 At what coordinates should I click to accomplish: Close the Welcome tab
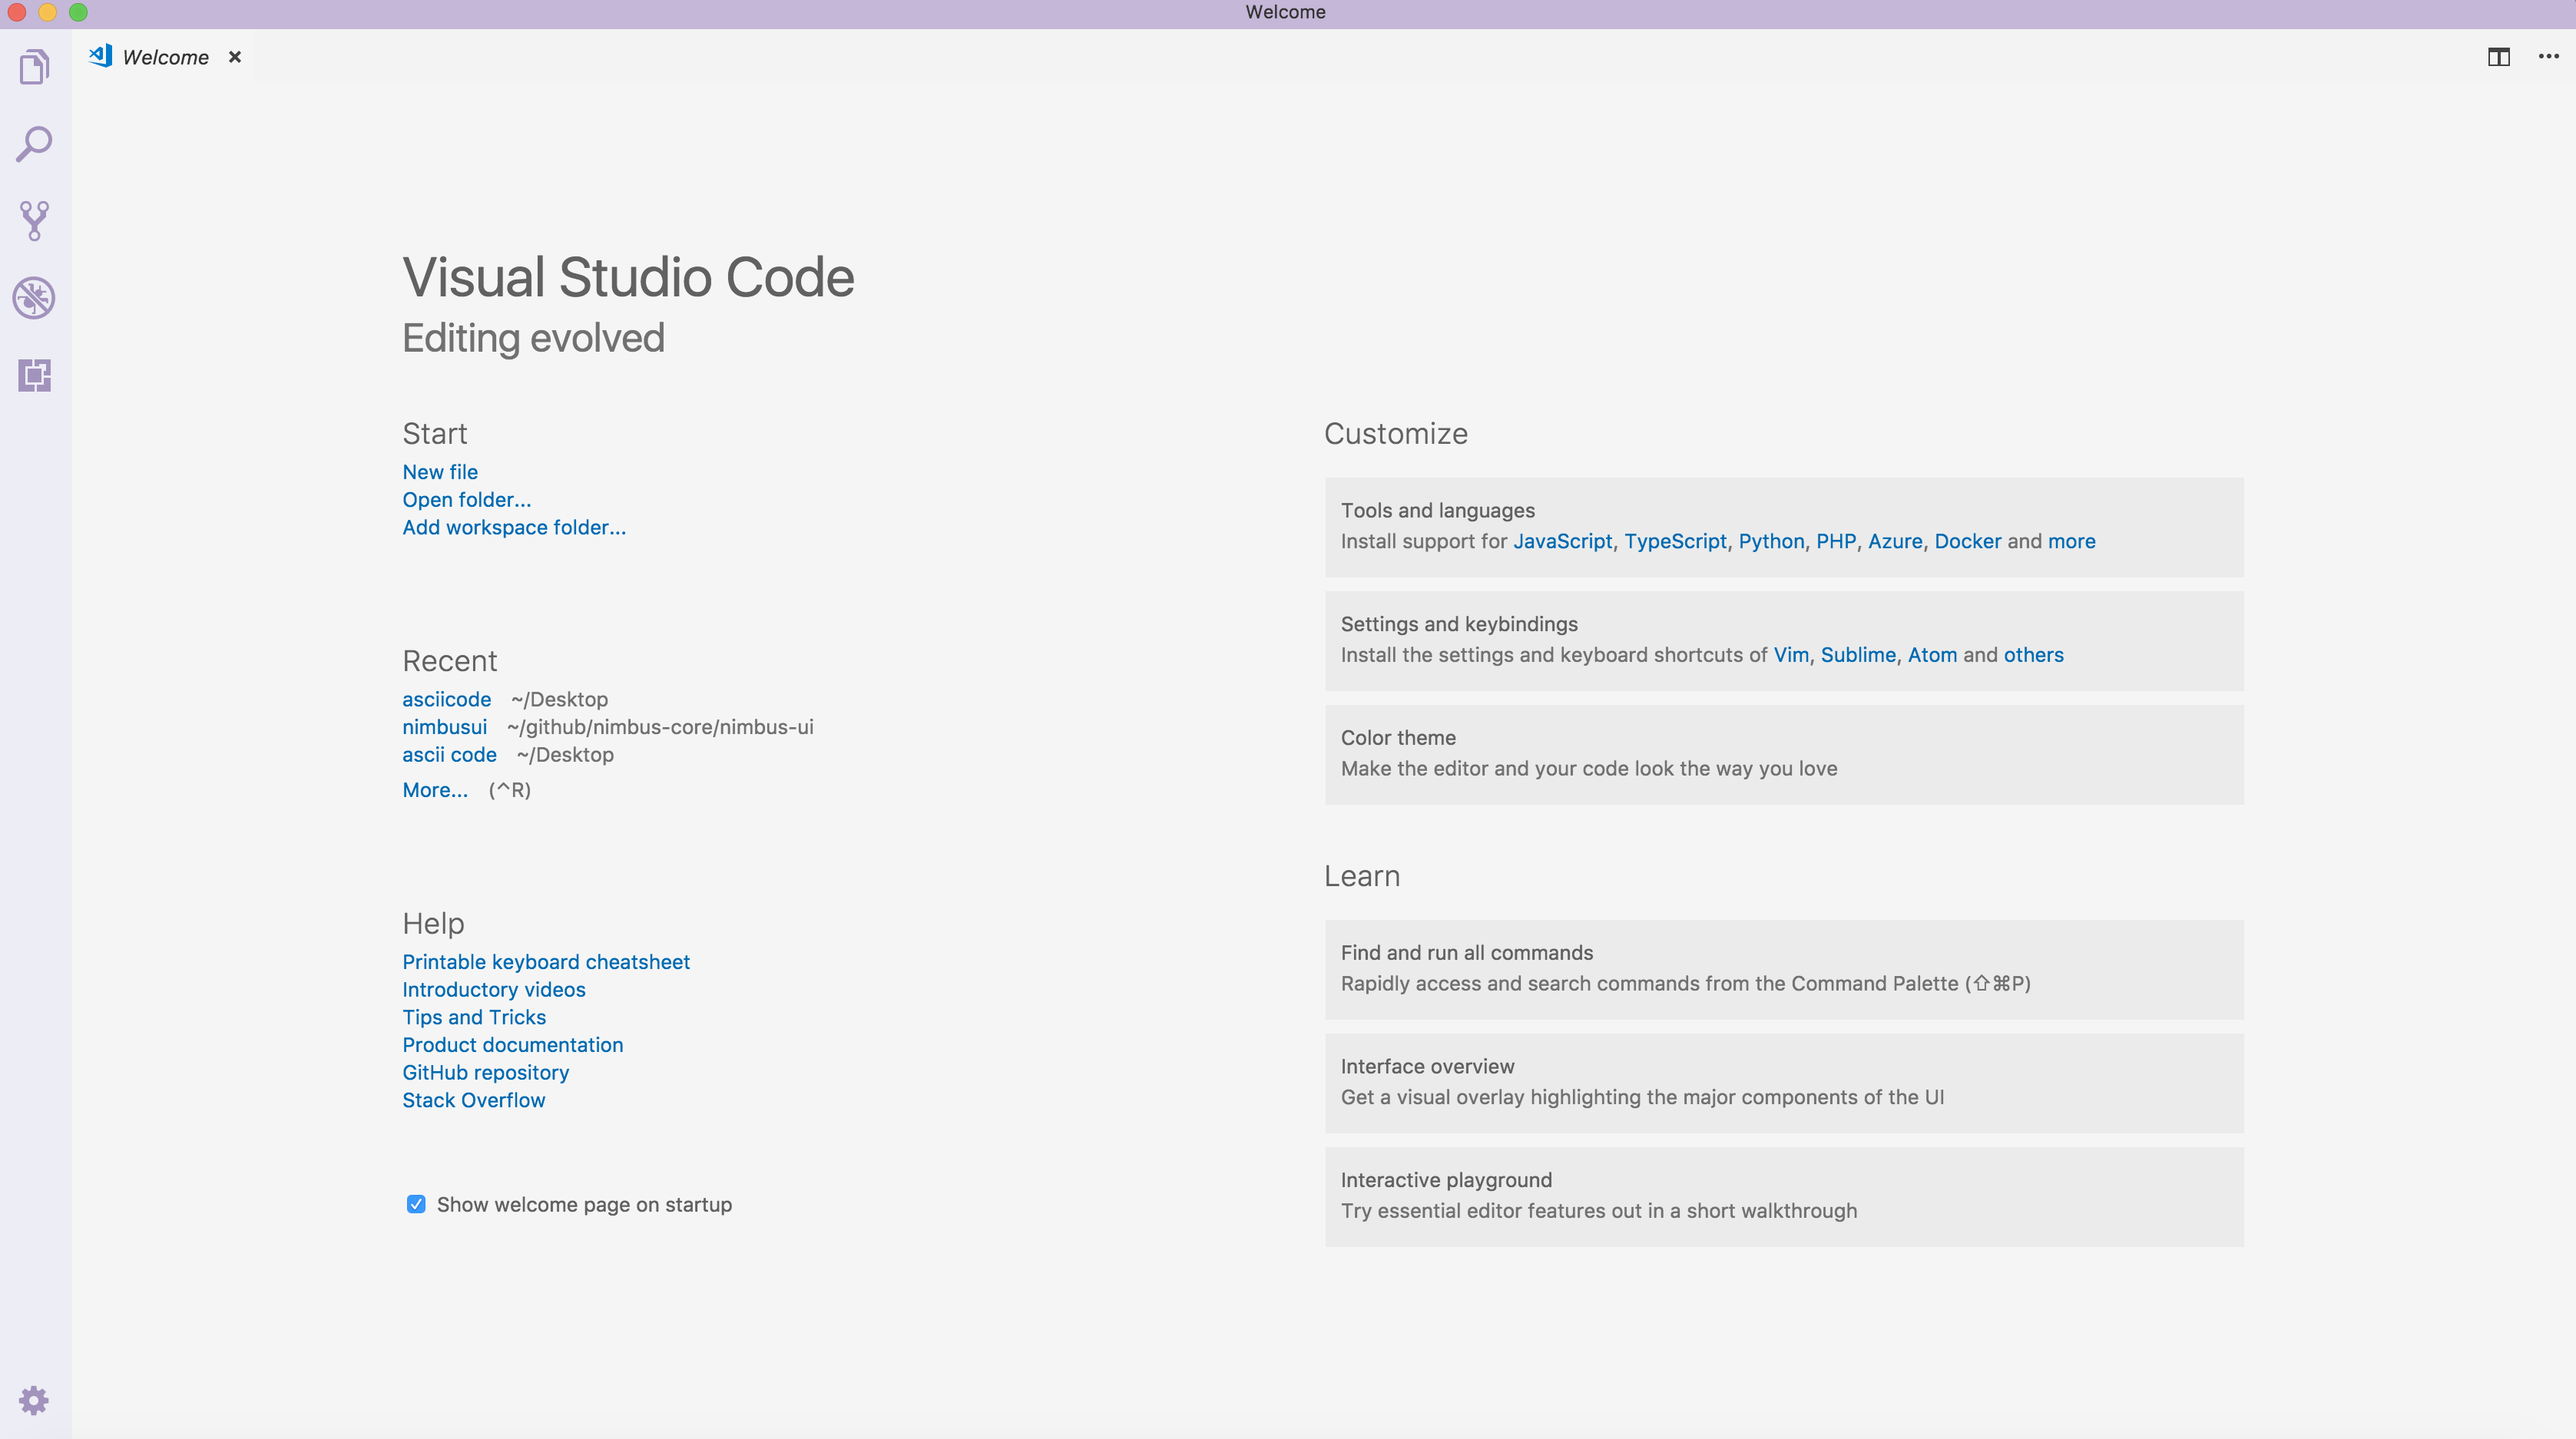[x=235, y=57]
